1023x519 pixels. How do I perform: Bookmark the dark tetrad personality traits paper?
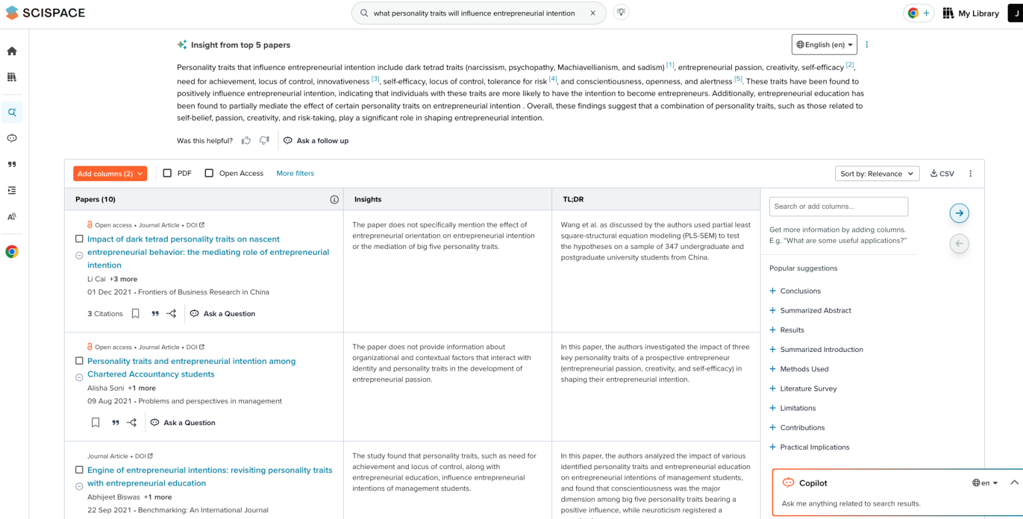[x=135, y=313]
